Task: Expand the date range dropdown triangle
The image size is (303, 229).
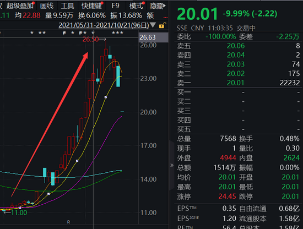Action: coord(153,25)
